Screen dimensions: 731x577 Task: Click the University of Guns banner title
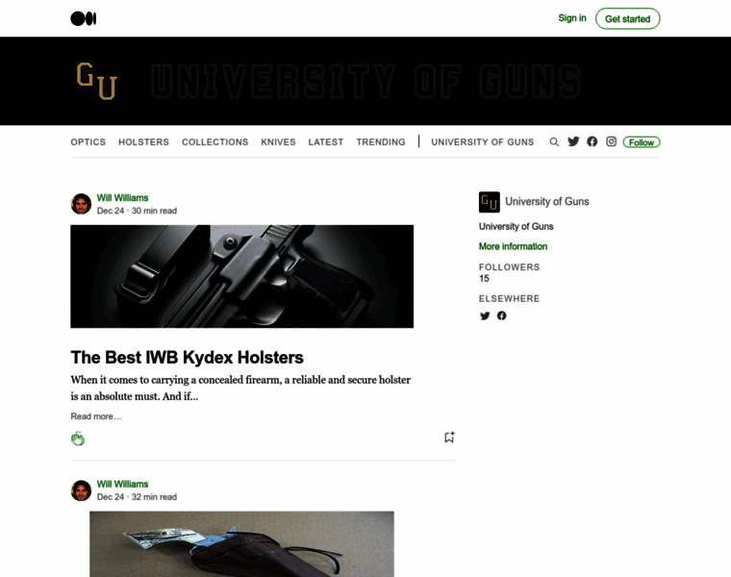point(365,82)
